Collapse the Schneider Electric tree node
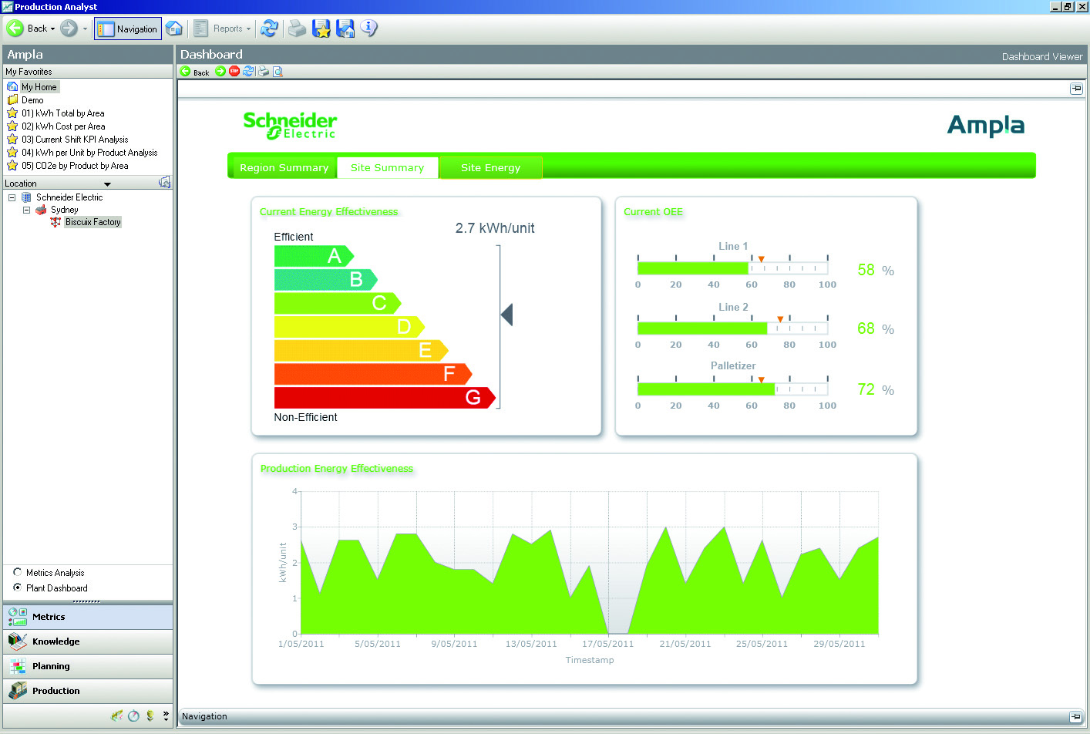 tap(12, 197)
